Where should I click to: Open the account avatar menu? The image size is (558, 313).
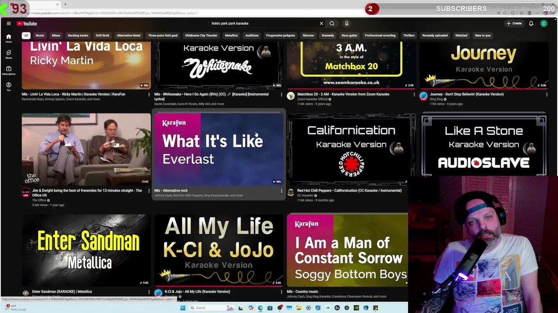(544, 23)
